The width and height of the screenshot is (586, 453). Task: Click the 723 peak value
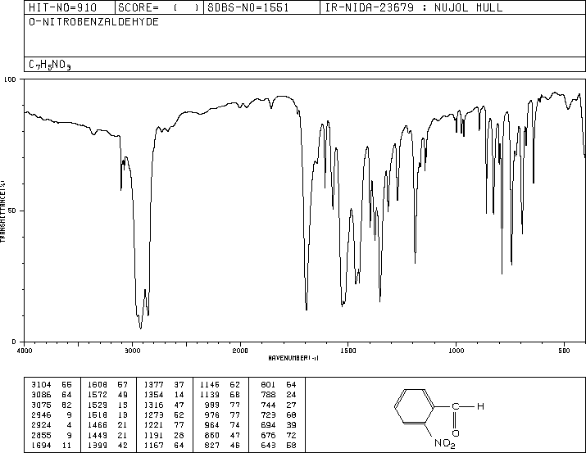pyautogui.click(x=268, y=414)
